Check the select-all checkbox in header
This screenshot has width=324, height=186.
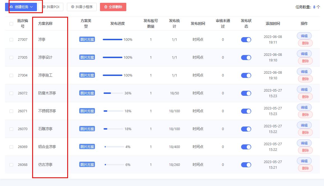click(x=11, y=24)
